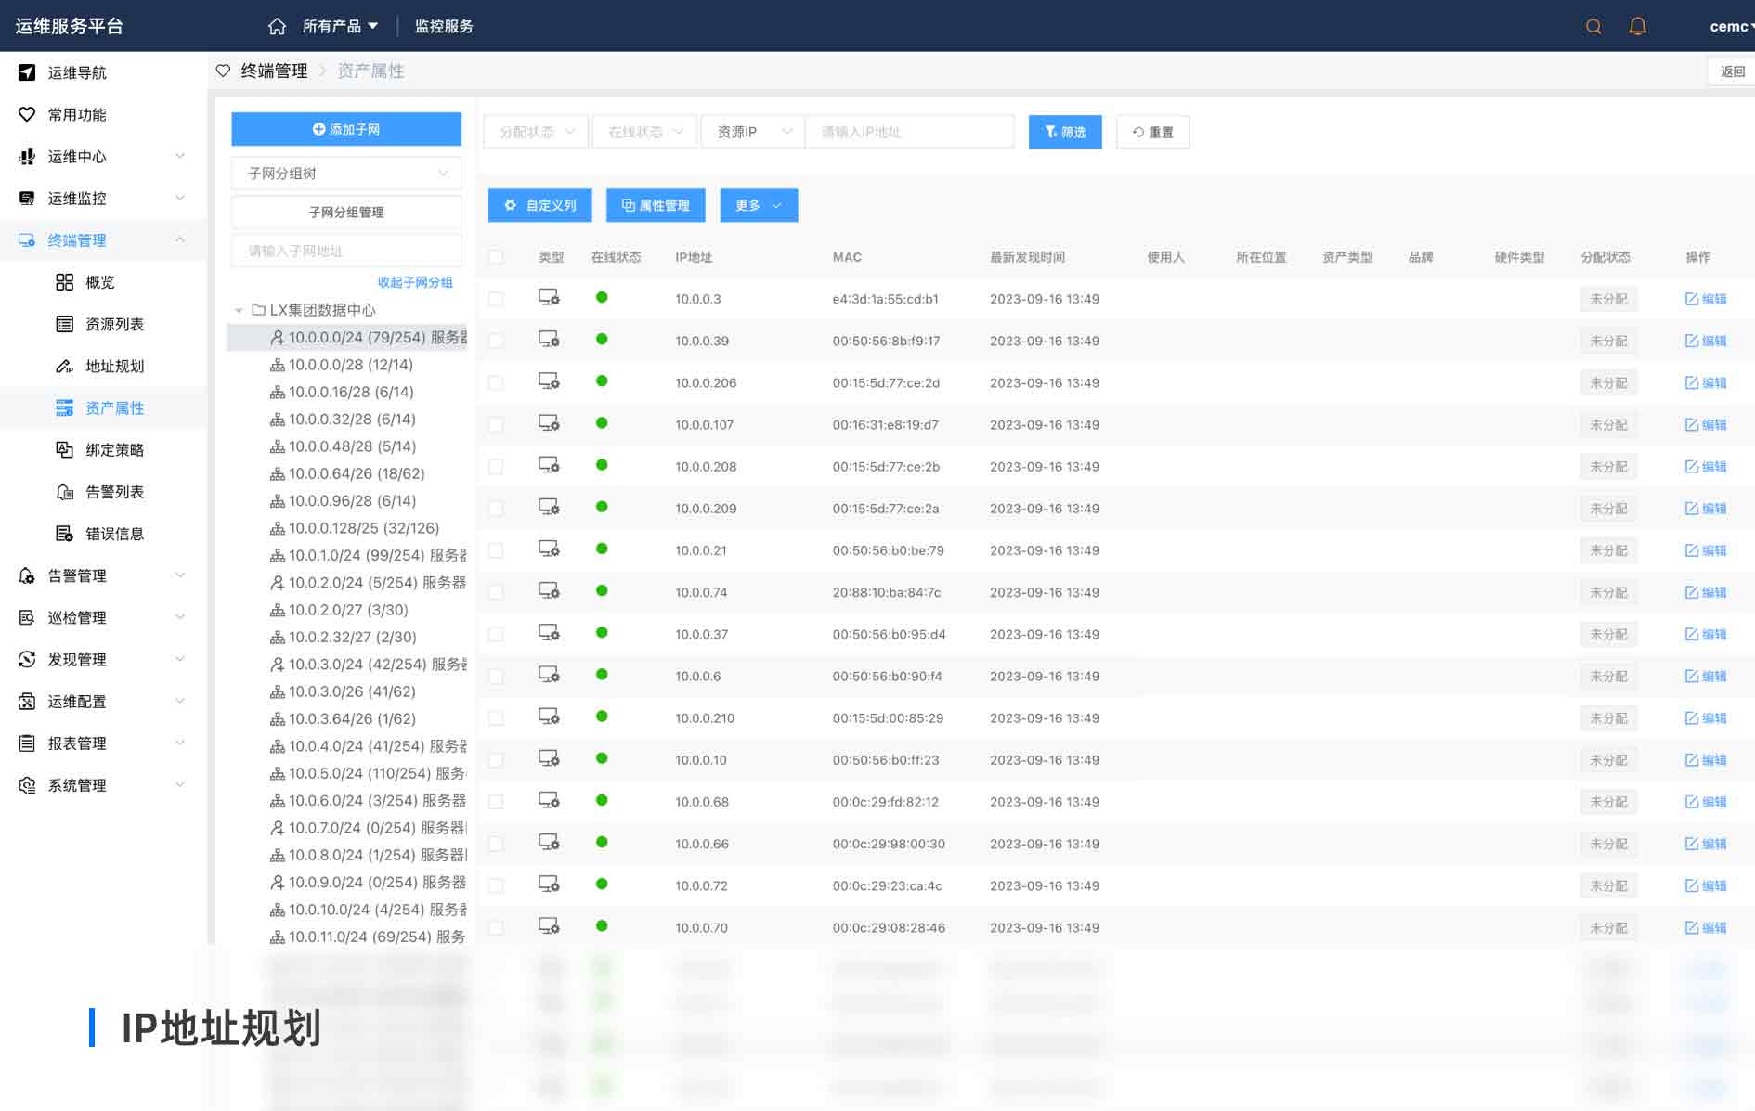The height and width of the screenshot is (1111, 1755).
Task: Check the row for 10.0.0.21
Action: tap(496, 550)
